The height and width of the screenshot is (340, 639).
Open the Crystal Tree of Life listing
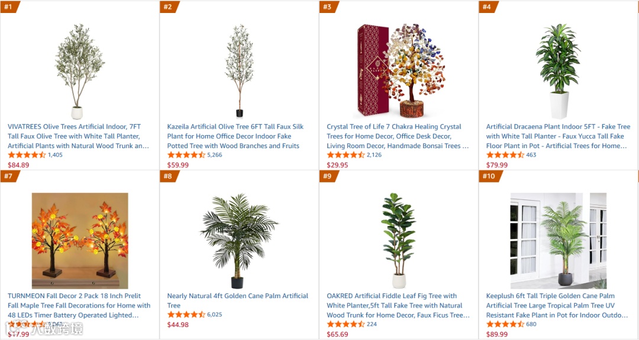[398, 136]
